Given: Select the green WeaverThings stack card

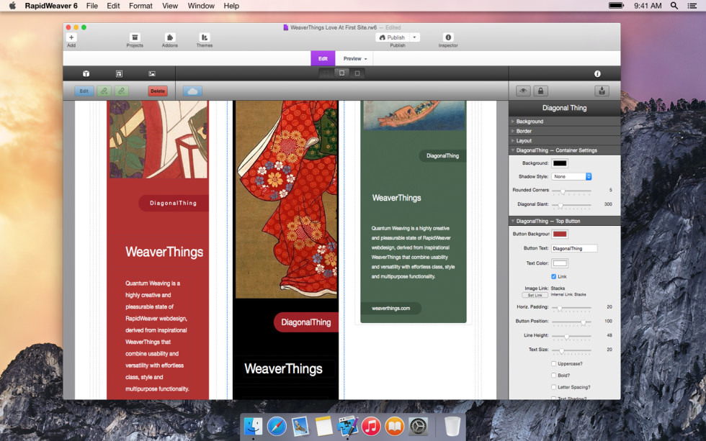Looking at the screenshot, I should point(414,212).
